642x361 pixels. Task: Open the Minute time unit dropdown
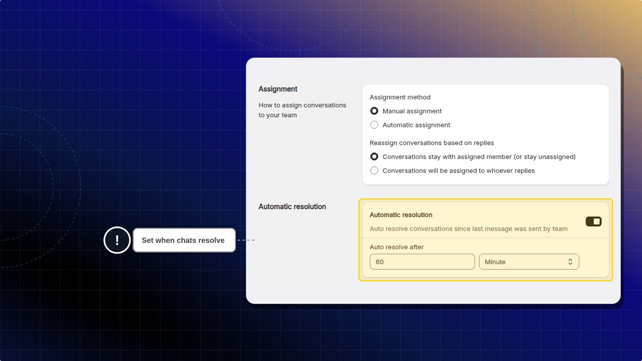(x=529, y=262)
